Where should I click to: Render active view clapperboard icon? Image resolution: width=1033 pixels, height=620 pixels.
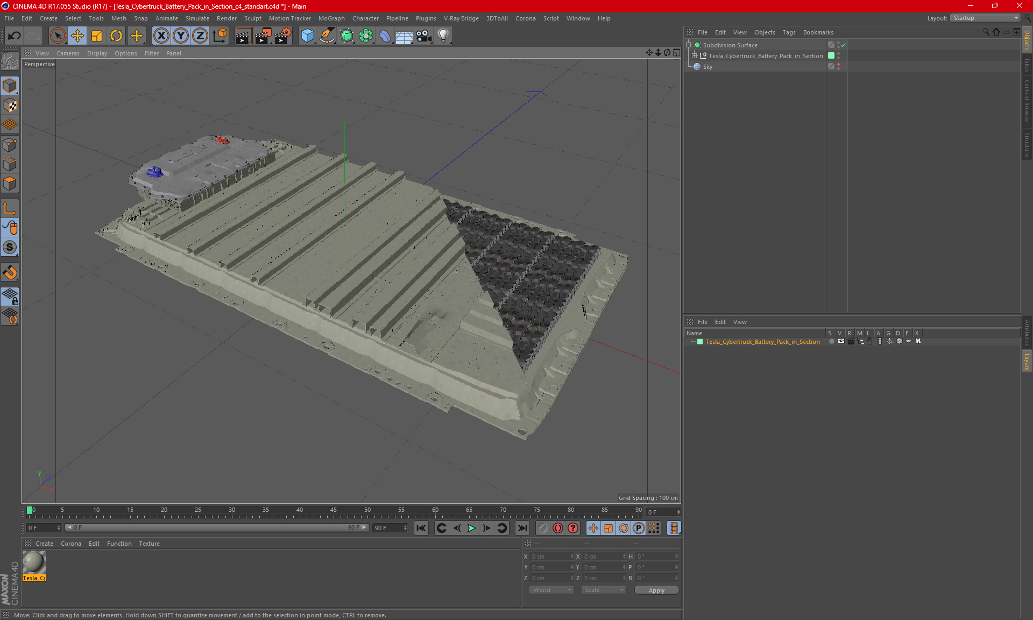243,36
